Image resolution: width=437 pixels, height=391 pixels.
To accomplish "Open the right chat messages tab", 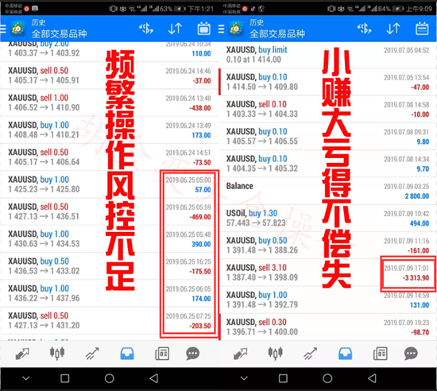I will click(411, 354).
